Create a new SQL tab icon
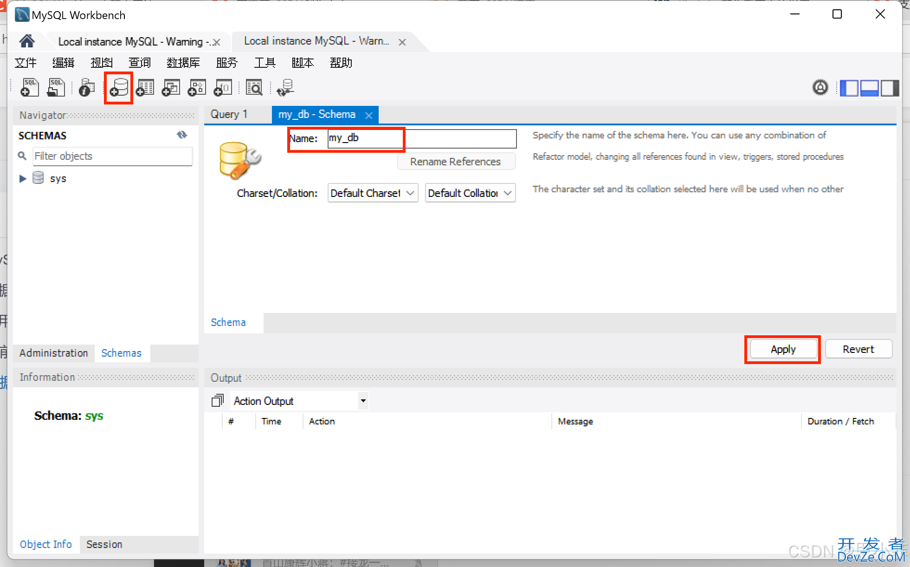910x567 pixels. pyautogui.click(x=30, y=87)
